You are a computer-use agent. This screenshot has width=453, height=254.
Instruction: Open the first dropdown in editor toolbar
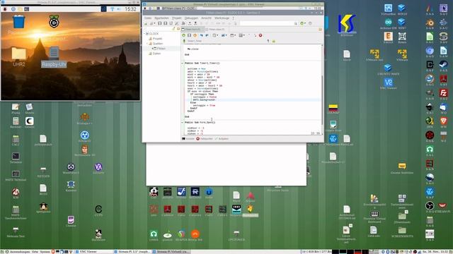(x=215, y=35)
